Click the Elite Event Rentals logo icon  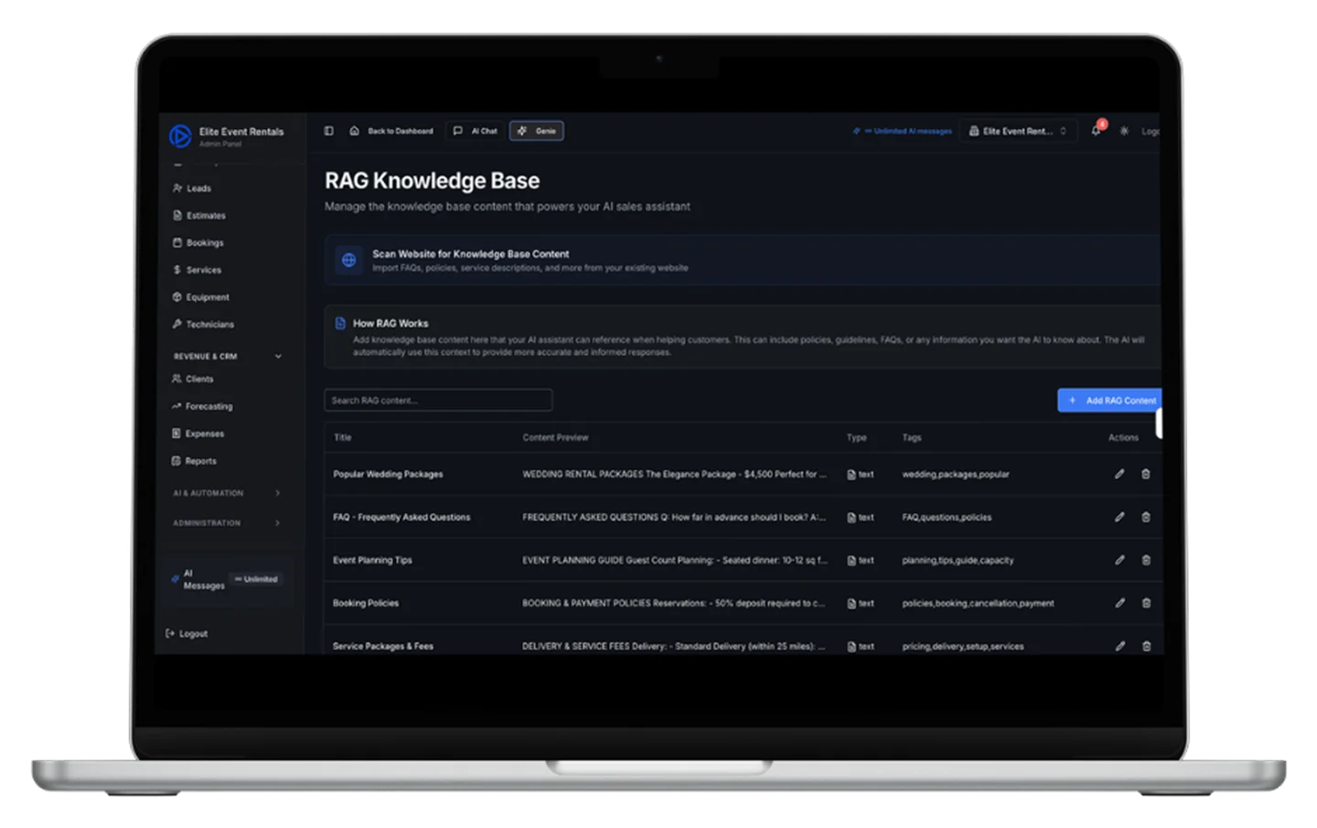click(x=179, y=136)
